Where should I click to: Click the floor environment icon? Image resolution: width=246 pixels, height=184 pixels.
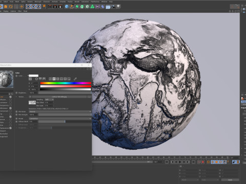pos(108,7)
